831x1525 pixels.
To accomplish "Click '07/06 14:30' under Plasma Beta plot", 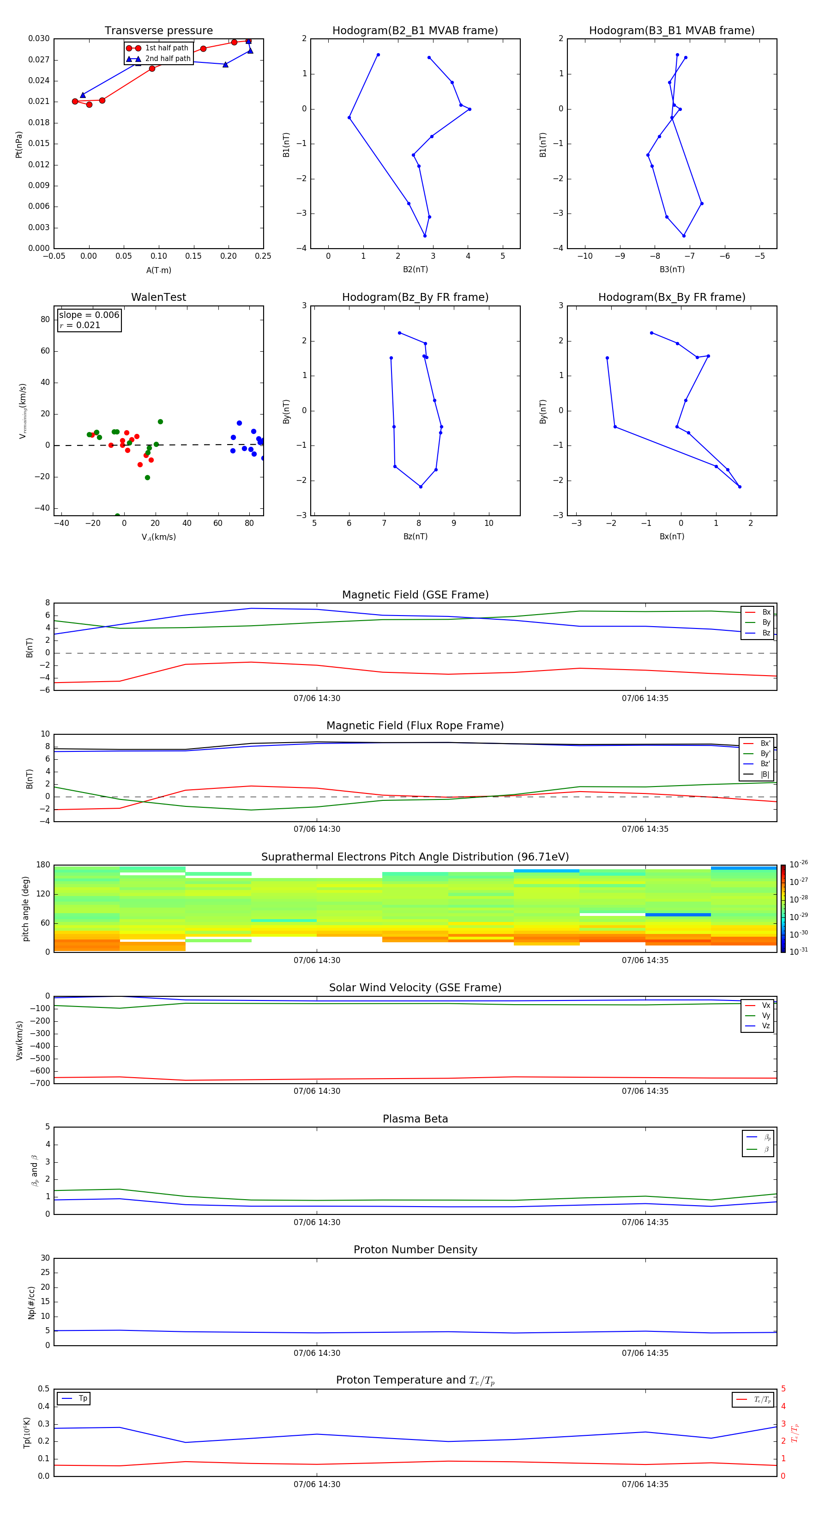I will click(317, 1222).
